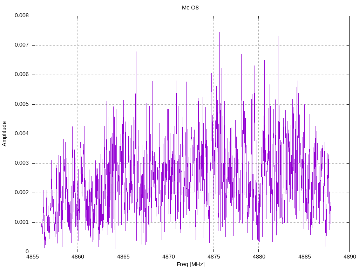Image resolution: width=359 pixels, height=269 pixels.
Task: Click x-axis tick label 4855
Action: (x=32, y=257)
